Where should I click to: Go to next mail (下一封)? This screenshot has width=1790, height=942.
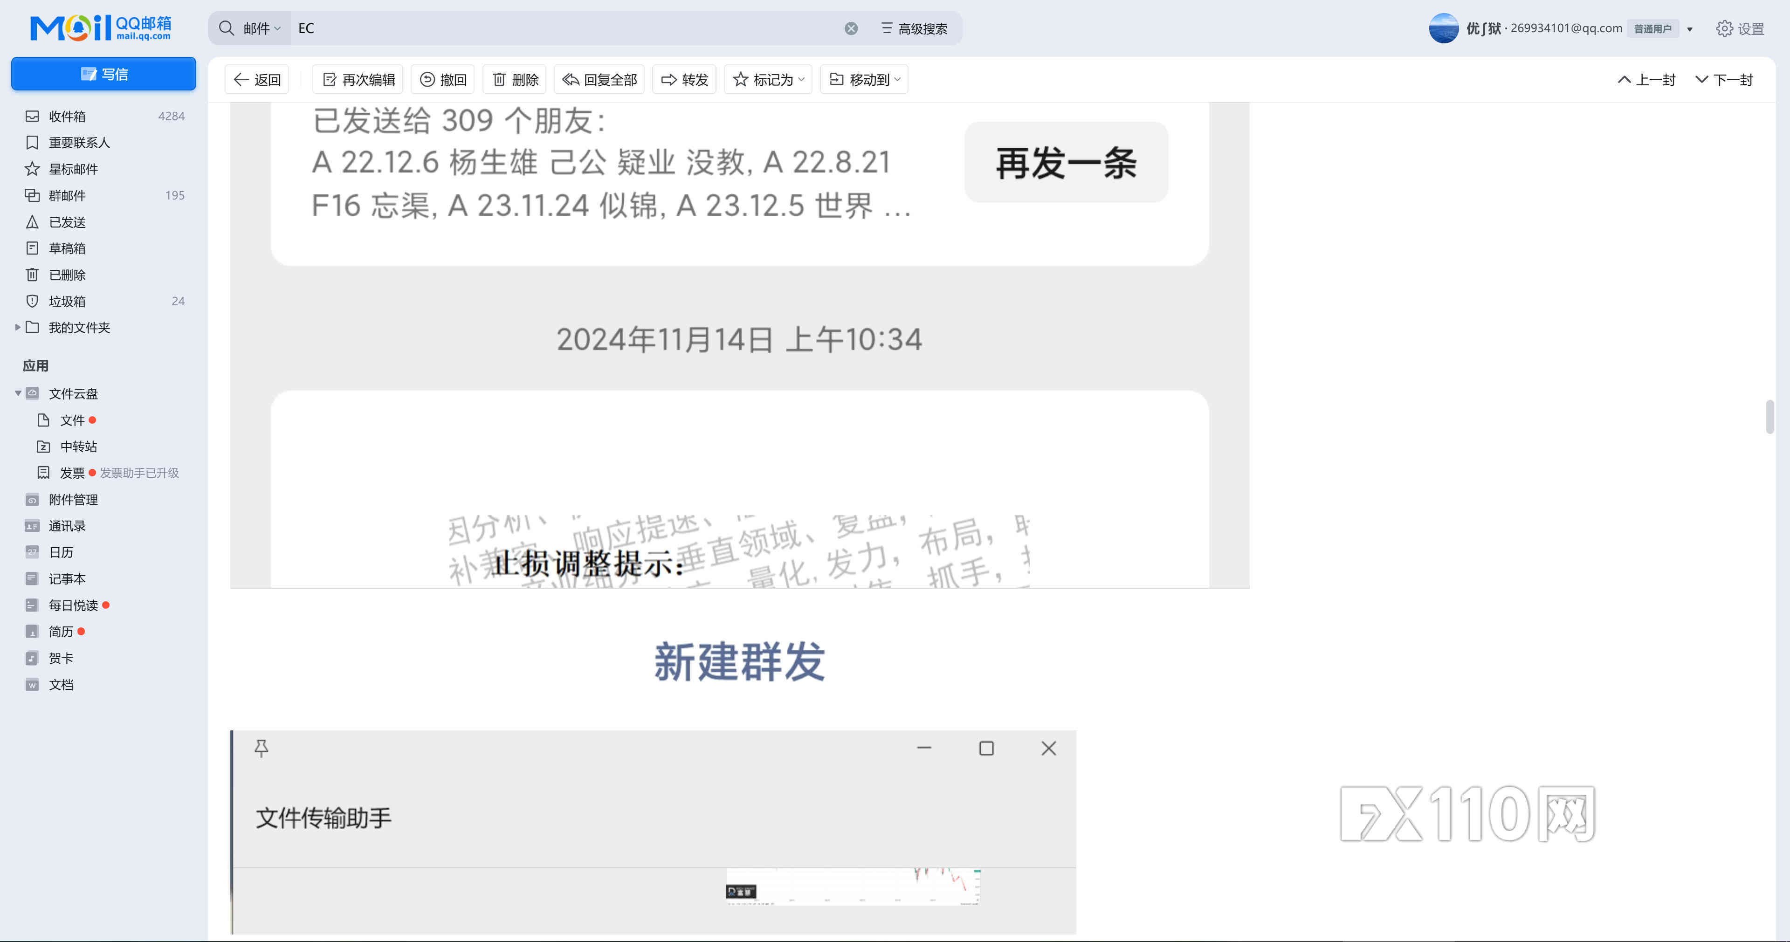pos(1724,80)
